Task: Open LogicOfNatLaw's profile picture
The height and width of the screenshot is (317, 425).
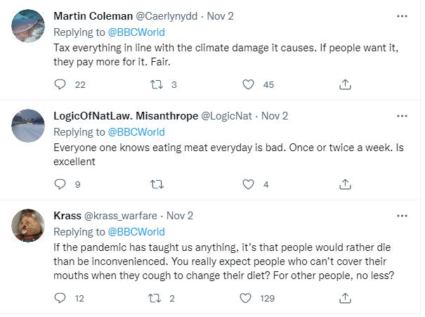Action: point(29,125)
